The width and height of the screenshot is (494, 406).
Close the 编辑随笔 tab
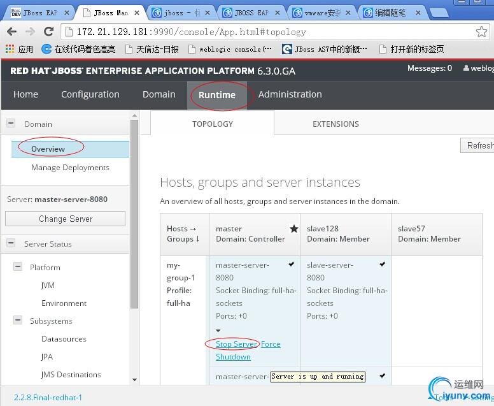(x=418, y=13)
